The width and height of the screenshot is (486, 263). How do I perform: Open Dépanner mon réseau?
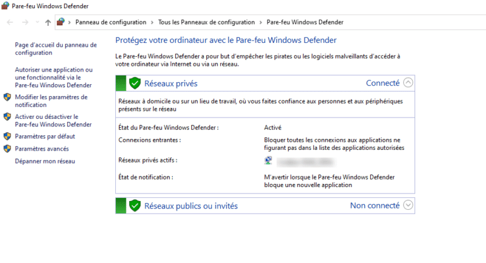point(45,161)
